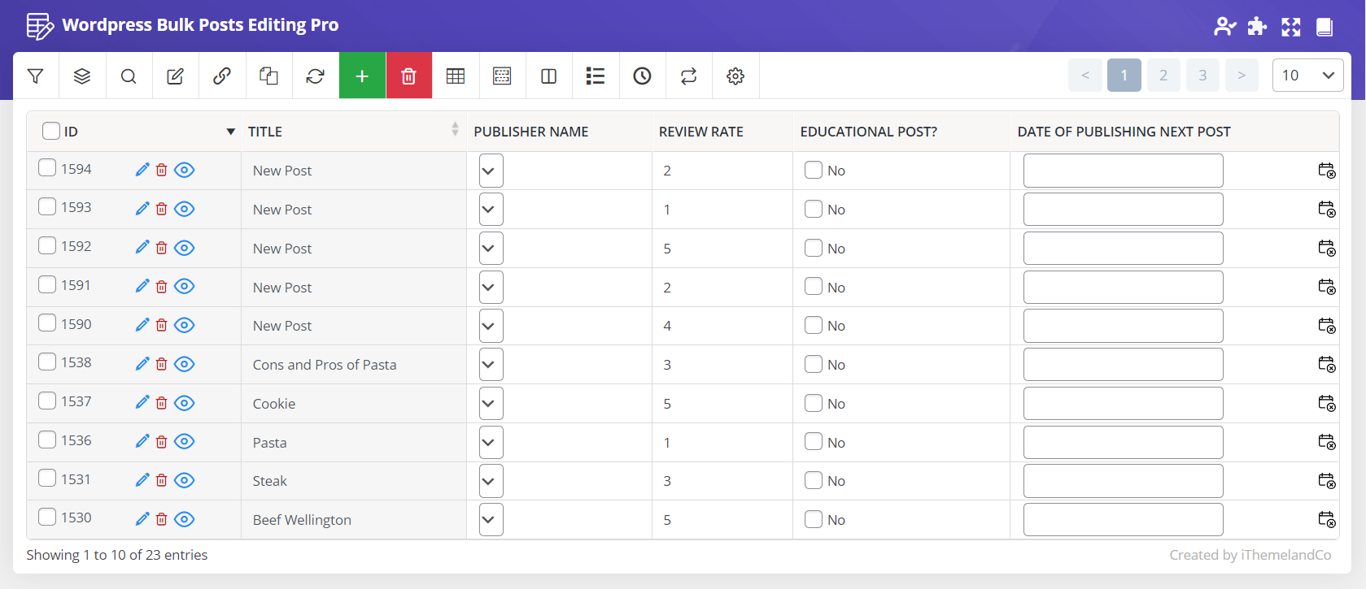Screen dimensions: 1366x589
Task: Click the user check icon in header
Action: [1224, 27]
